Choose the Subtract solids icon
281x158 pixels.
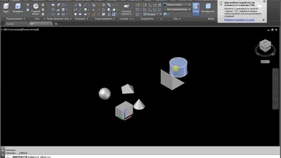pyautogui.click(x=53, y=10)
